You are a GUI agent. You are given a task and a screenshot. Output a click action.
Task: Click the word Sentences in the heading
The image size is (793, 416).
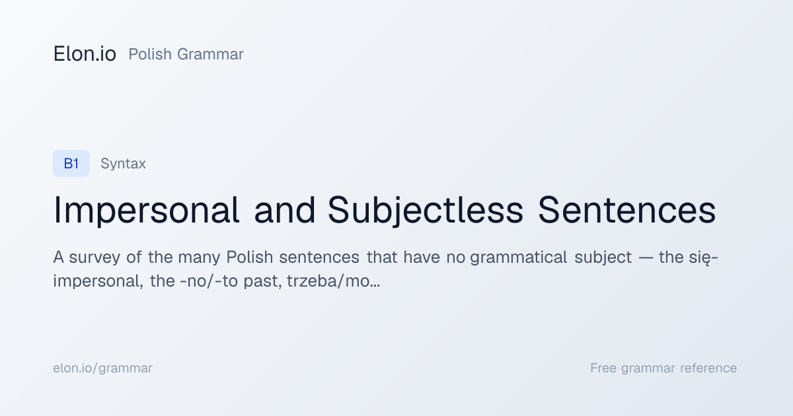point(627,211)
